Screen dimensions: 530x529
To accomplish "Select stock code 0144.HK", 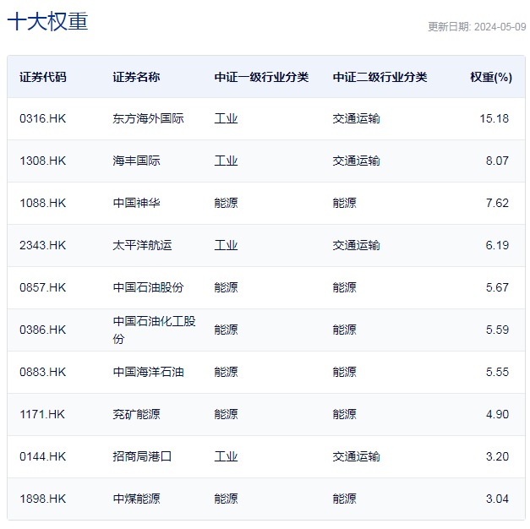I will click(42, 456).
